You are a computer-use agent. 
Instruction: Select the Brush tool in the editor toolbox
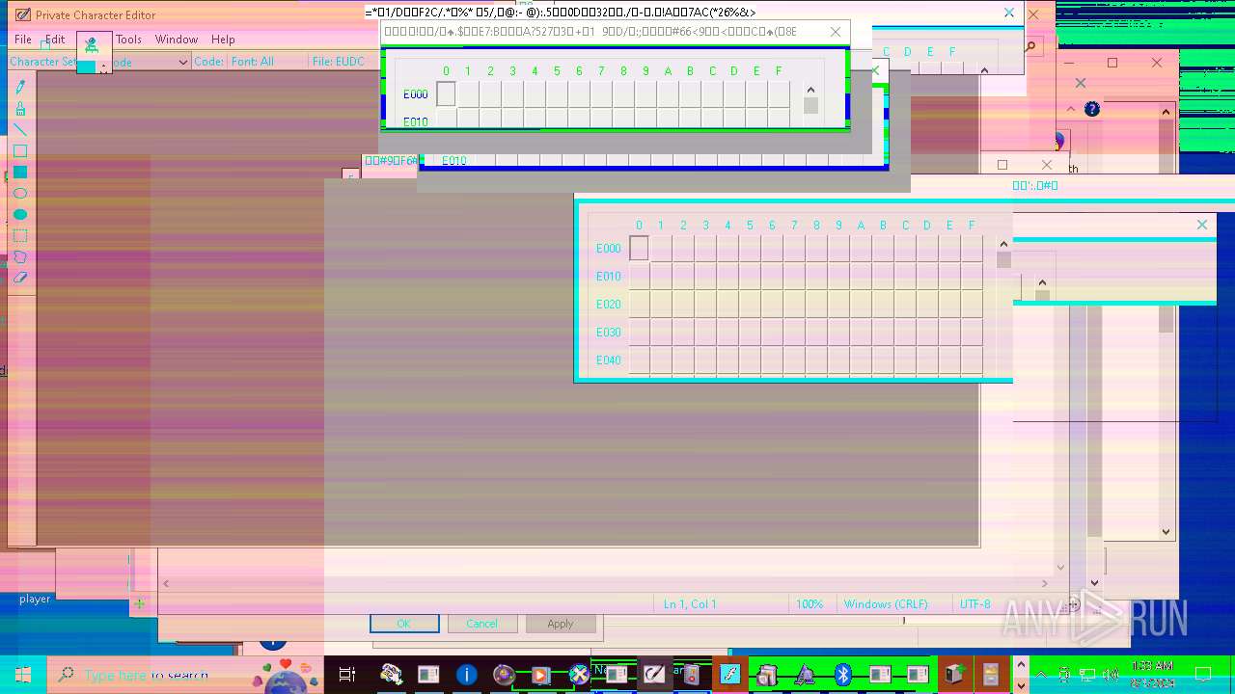20,108
